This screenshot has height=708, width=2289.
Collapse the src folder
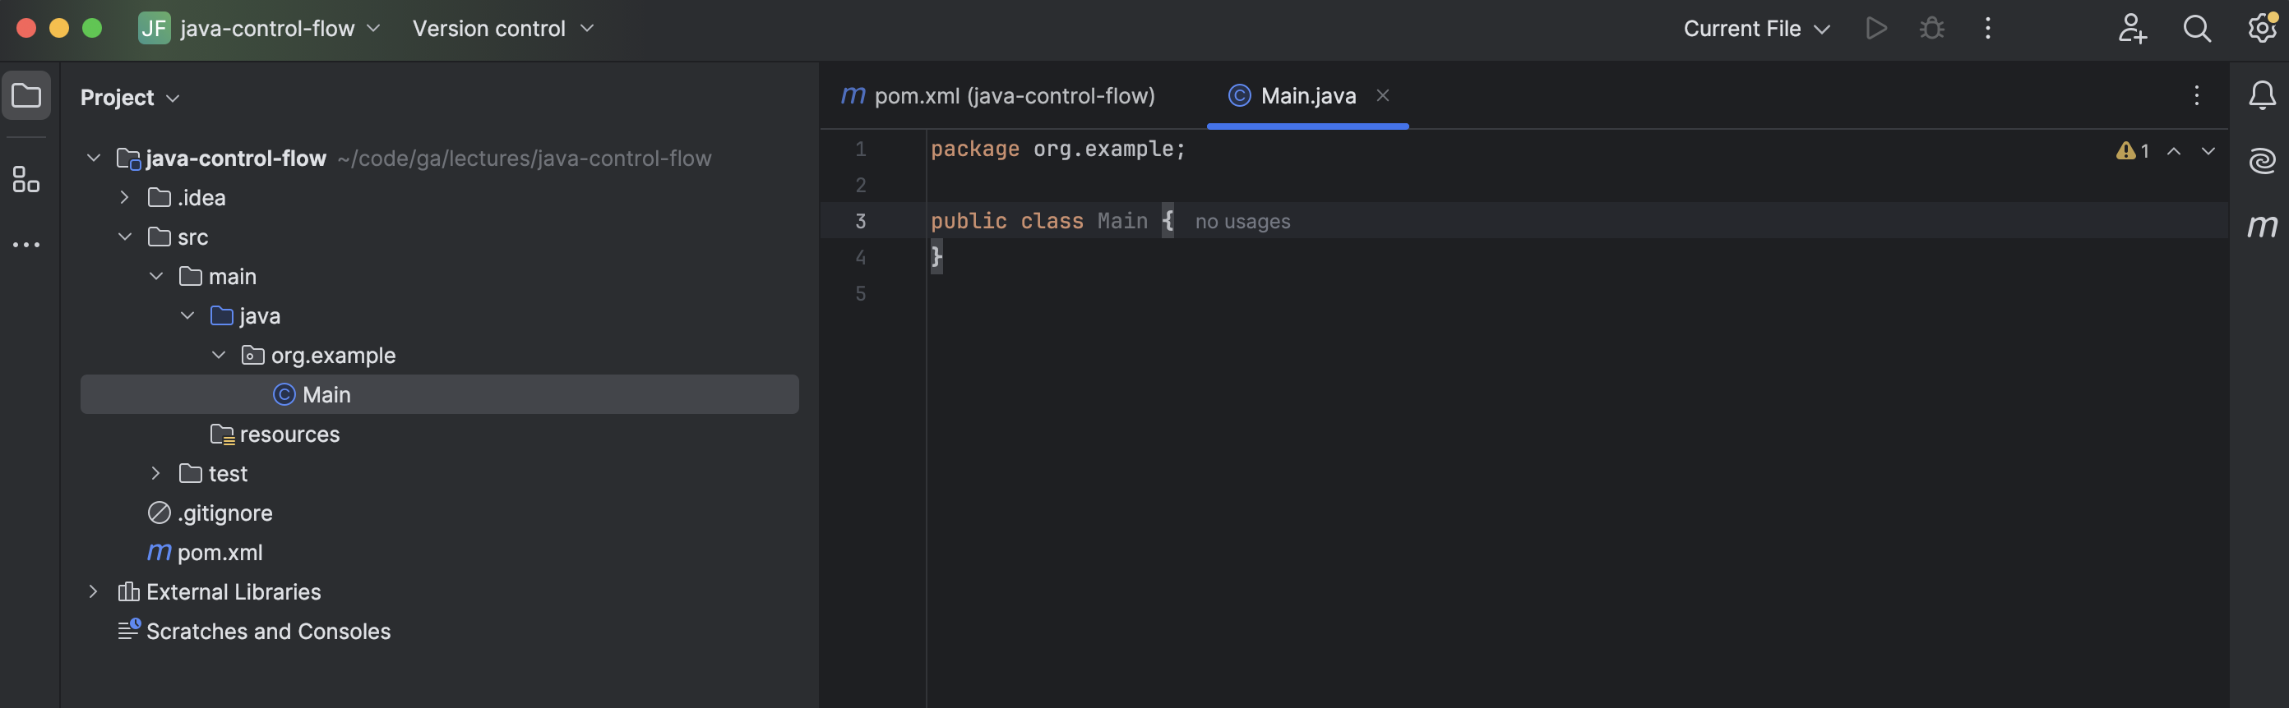[x=125, y=237]
